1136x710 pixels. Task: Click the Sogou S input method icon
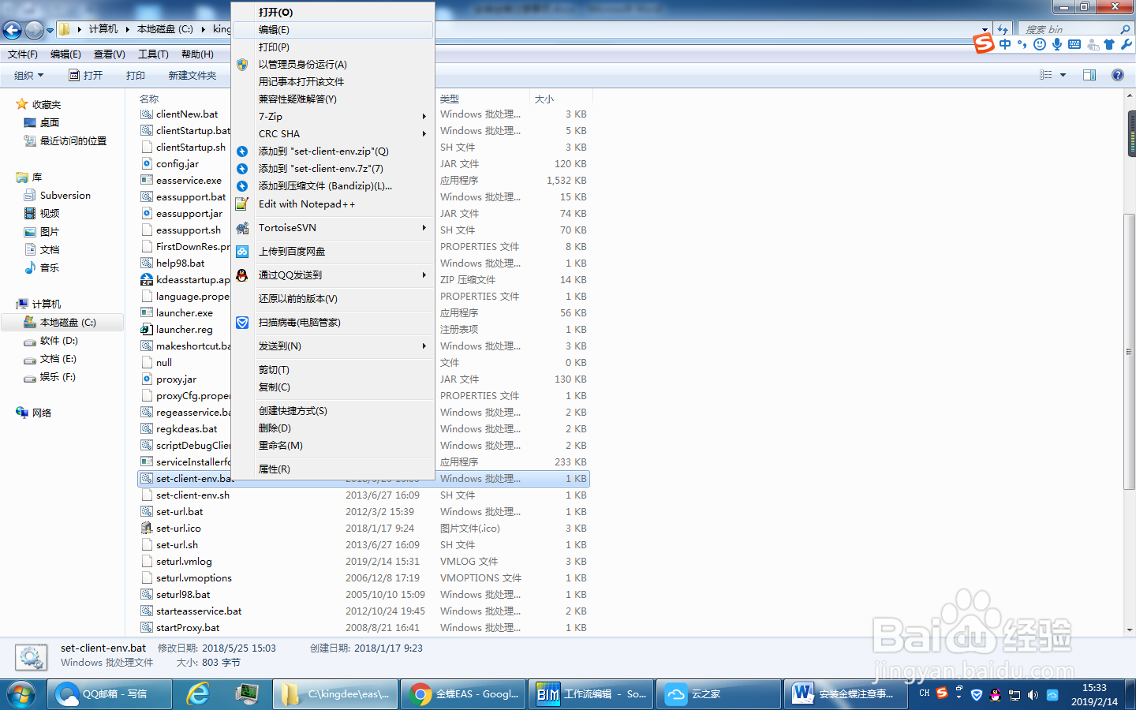click(x=983, y=43)
